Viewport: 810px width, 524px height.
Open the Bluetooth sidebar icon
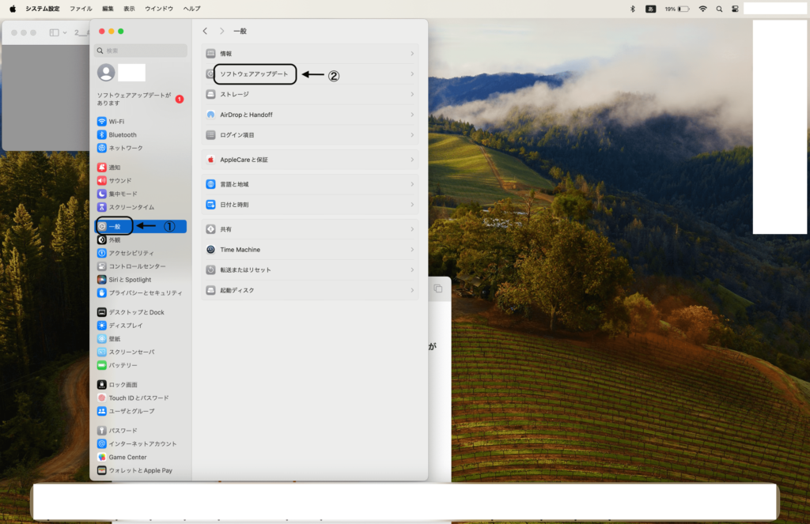click(x=102, y=134)
